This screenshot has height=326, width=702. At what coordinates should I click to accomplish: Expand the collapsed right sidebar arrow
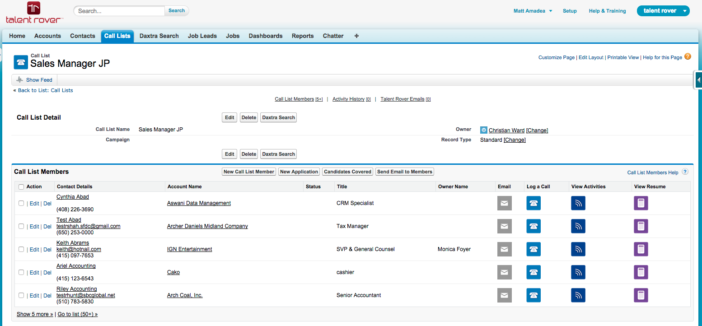698,80
